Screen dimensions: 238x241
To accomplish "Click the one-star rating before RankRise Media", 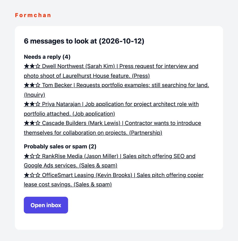I will 32,156.
